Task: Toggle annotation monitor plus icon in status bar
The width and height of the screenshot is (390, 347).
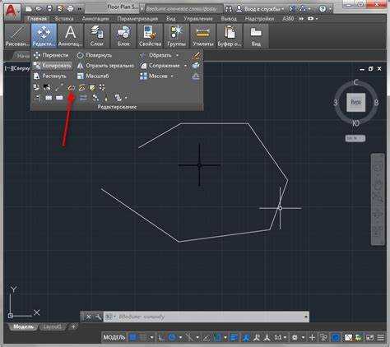Action: pyautogui.click(x=312, y=337)
